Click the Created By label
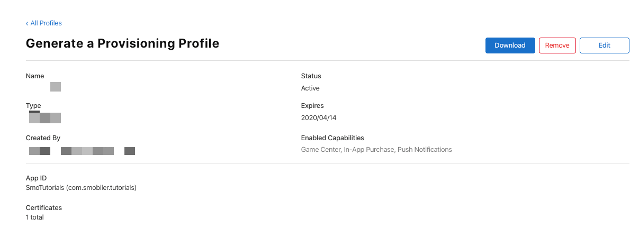This screenshot has height=246, width=630. [43, 138]
